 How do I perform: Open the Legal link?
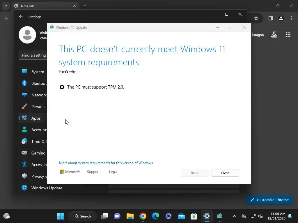[113, 172]
